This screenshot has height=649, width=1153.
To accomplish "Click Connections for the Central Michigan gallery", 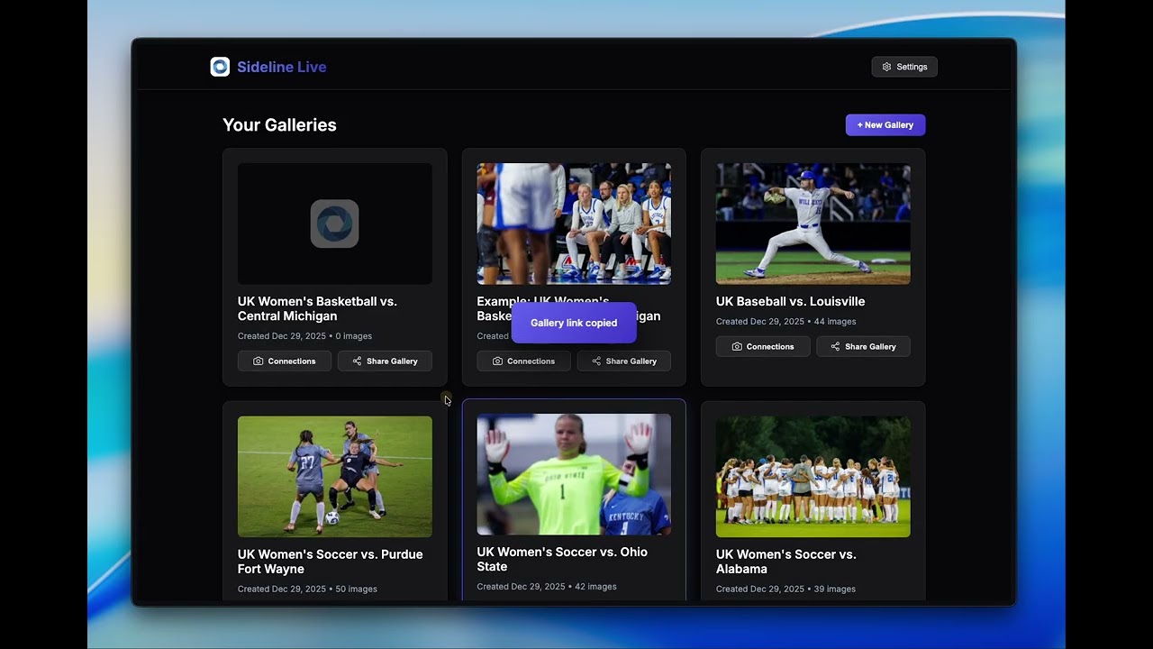I will (x=285, y=361).
